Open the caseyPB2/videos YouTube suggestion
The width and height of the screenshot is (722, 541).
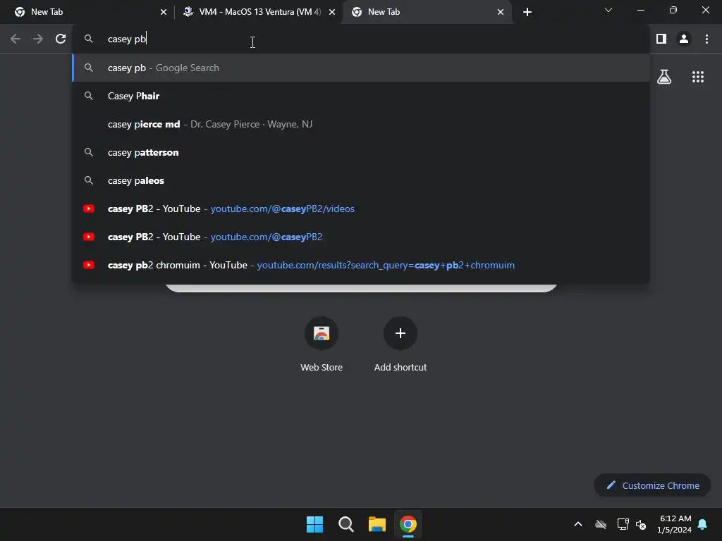click(x=362, y=209)
